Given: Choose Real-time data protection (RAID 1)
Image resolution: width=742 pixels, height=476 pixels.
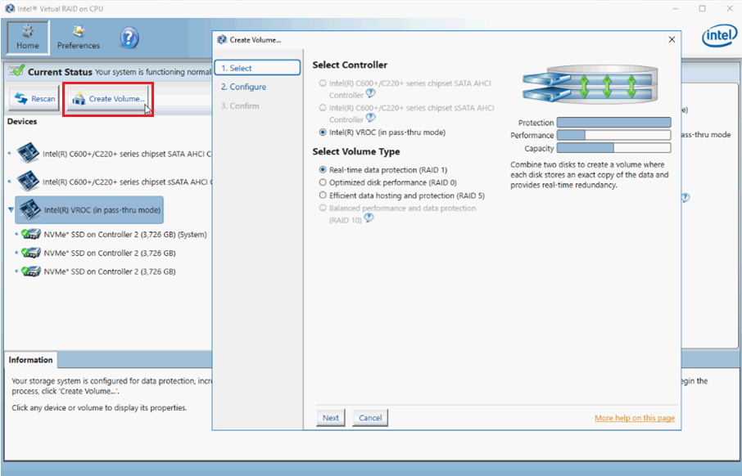Looking at the screenshot, I should pos(323,169).
